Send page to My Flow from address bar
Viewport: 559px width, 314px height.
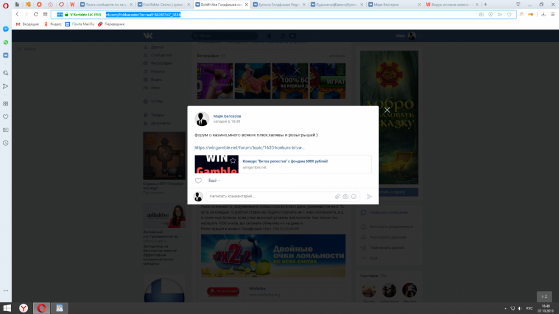pyautogui.click(x=500, y=15)
